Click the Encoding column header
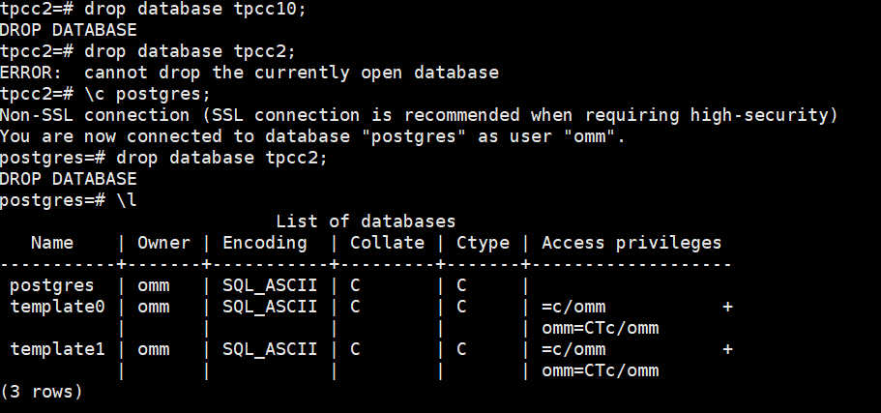This screenshot has height=413, width=881. tap(265, 243)
